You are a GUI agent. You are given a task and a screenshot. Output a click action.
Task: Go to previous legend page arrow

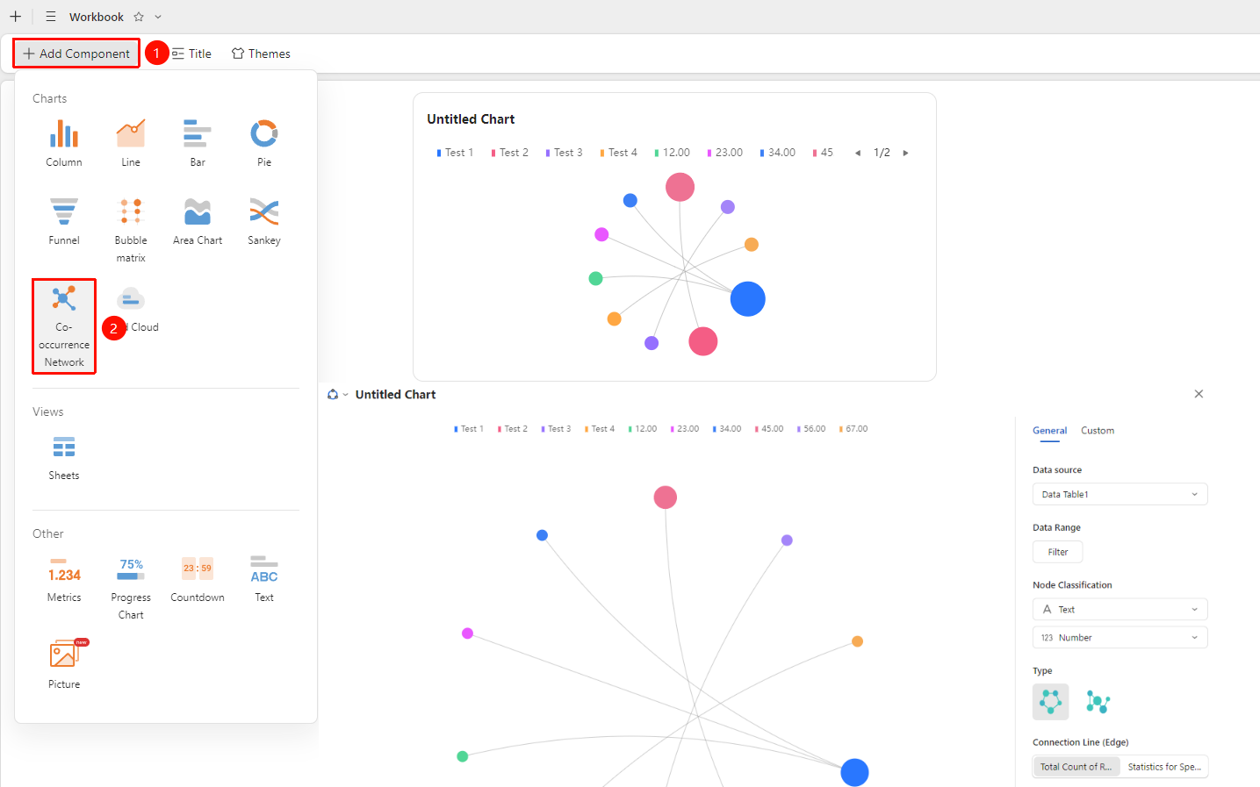point(858,153)
